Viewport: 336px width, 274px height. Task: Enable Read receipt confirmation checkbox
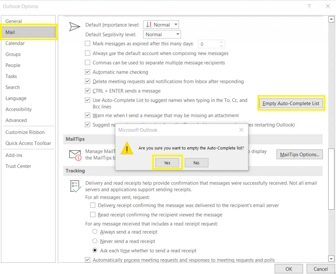click(93, 215)
